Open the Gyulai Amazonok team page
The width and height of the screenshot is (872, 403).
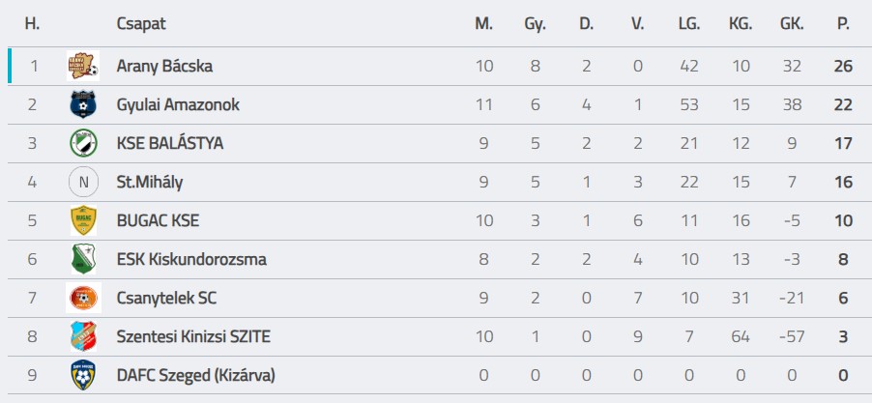click(x=177, y=105)
